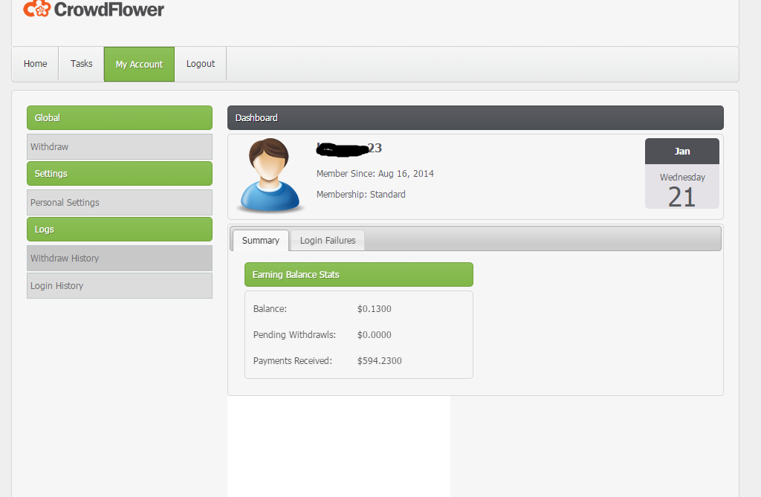Click the Wednesday 21 date tile
This screenshot has height=497, width=761.
point(682,187)
